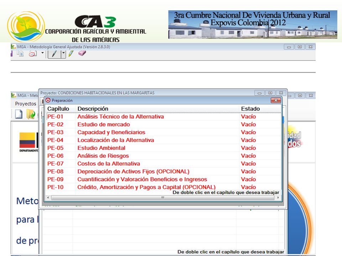Click the Vacío status of PE-09
Screen dimensions: 342x256
(248, 179)
